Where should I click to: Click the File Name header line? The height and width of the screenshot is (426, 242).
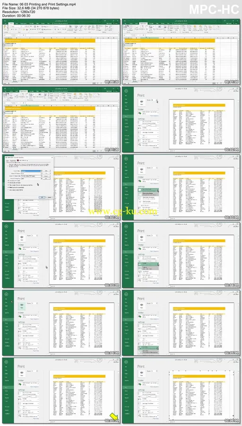pyautogui.click(x=39, y=5)
